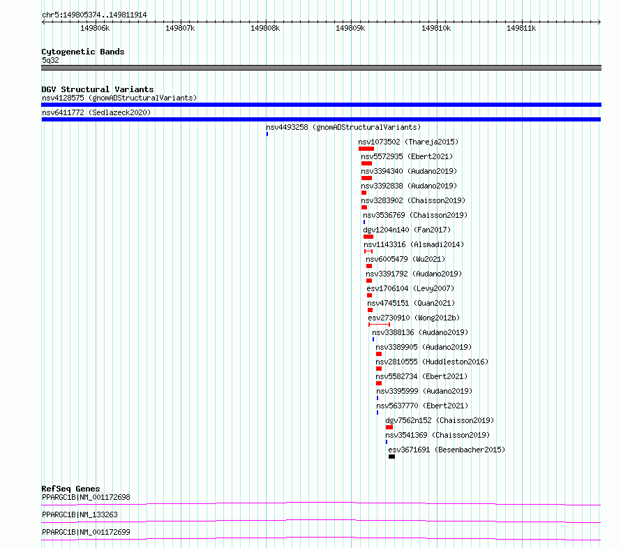Click the red bar under nsv5572935
Screen dimensions: 621x548
click(367, 163)
